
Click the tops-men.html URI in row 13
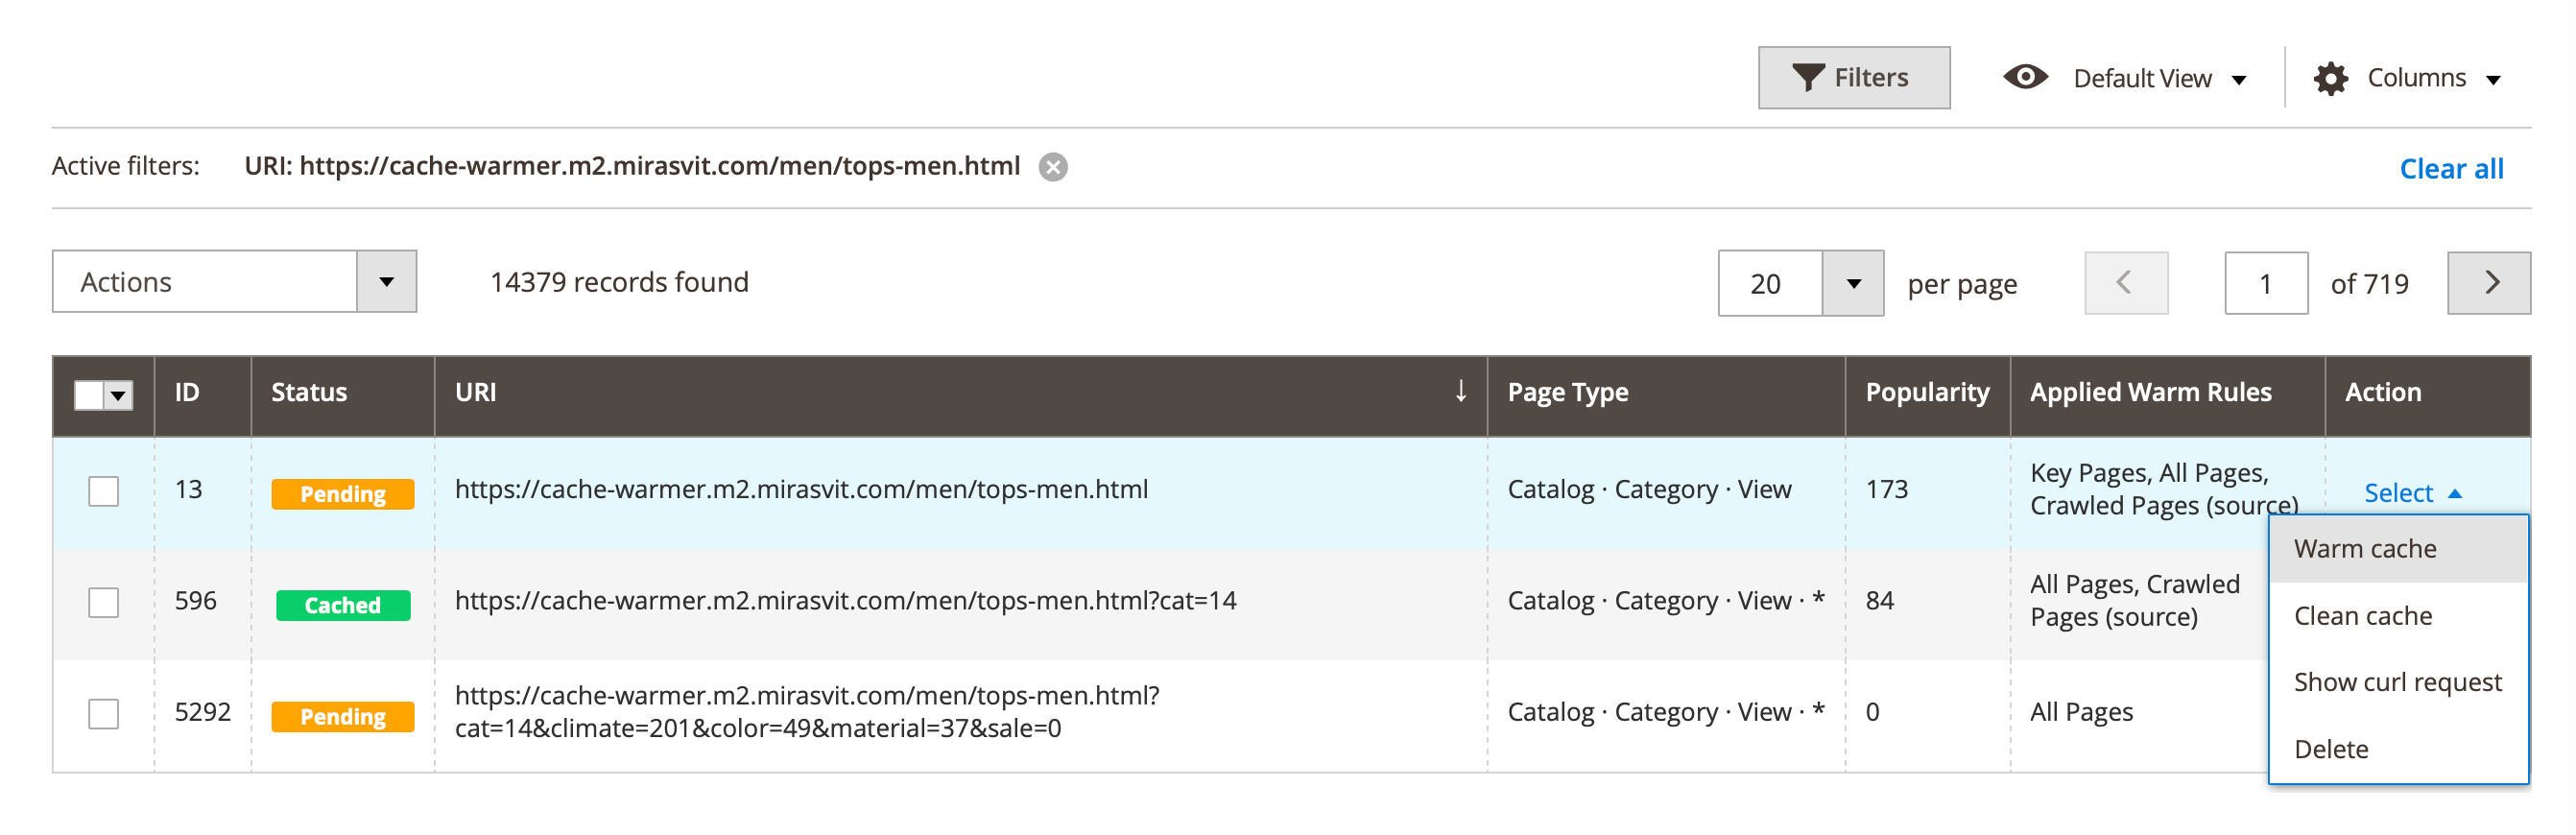point(800,489)
